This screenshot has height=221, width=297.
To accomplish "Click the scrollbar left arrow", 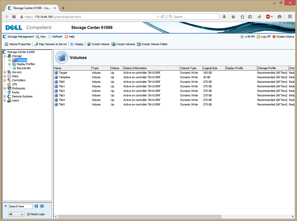I will (x=56, y=216).
